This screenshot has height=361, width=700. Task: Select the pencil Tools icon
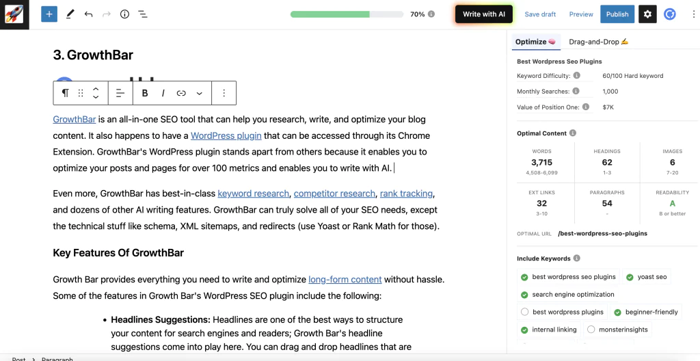click(70, 14)
